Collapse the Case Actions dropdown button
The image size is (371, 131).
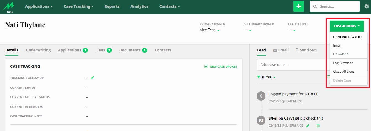pos(346,26)
